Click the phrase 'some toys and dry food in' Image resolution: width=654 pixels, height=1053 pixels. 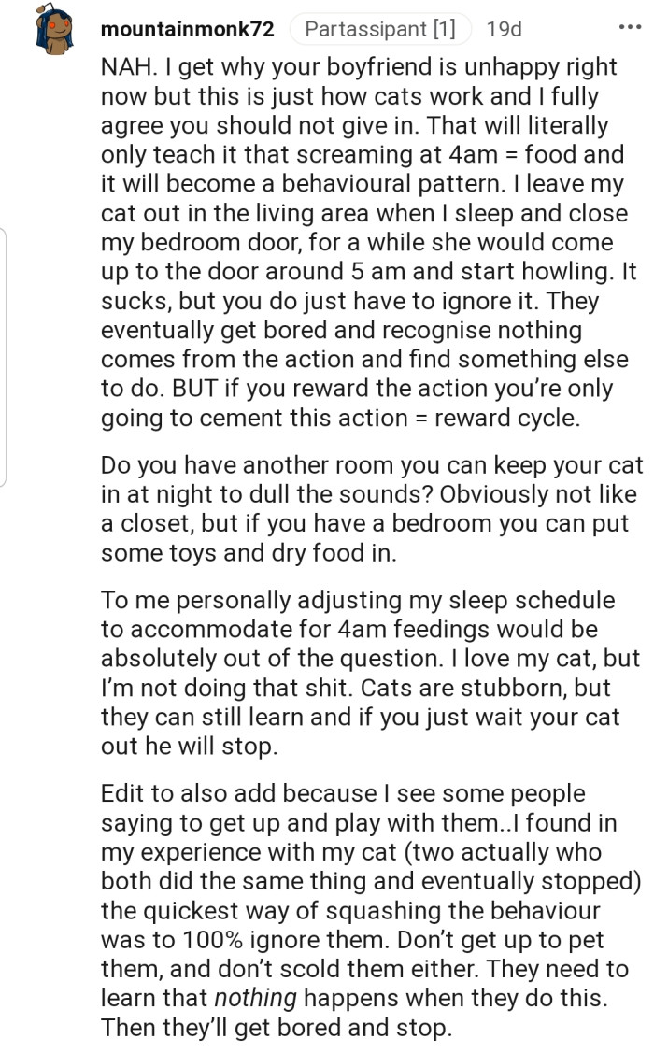[x=249, y=552]
